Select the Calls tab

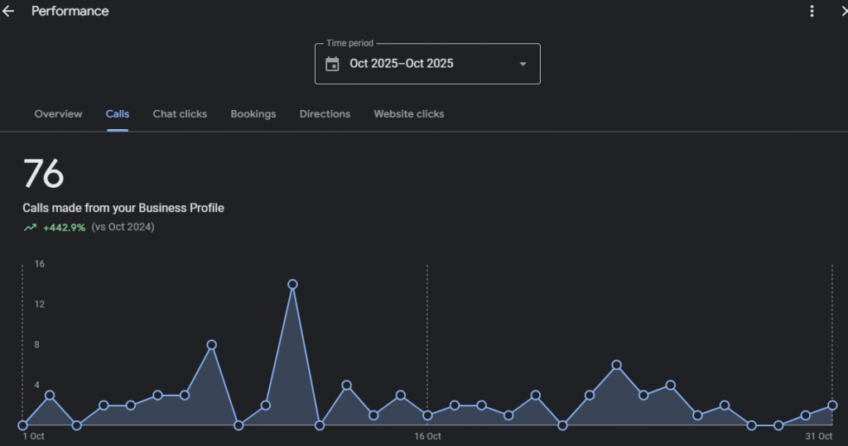pyautogui.click(x=118, y=114)
